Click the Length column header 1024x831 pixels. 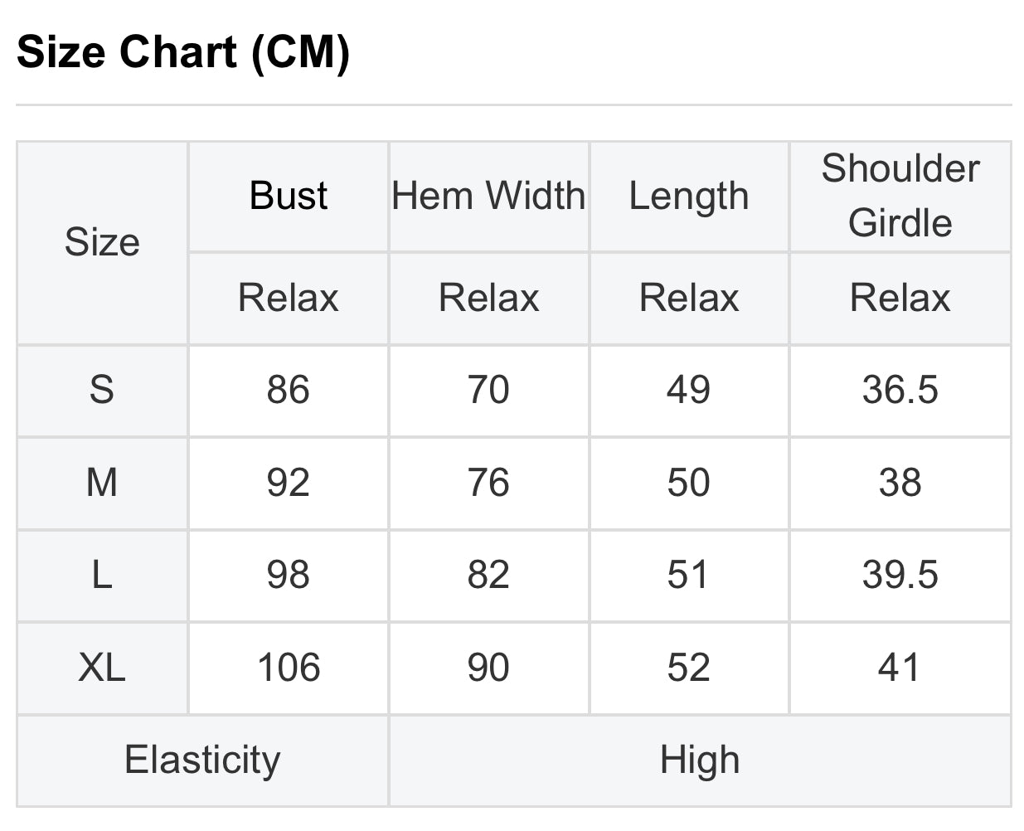tap(688, 196)
